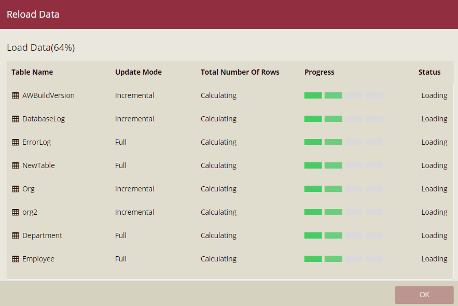The image size is (458, 306).
Task: Click the AWBuildVersion progress bar
Action: tap(343, 95)
